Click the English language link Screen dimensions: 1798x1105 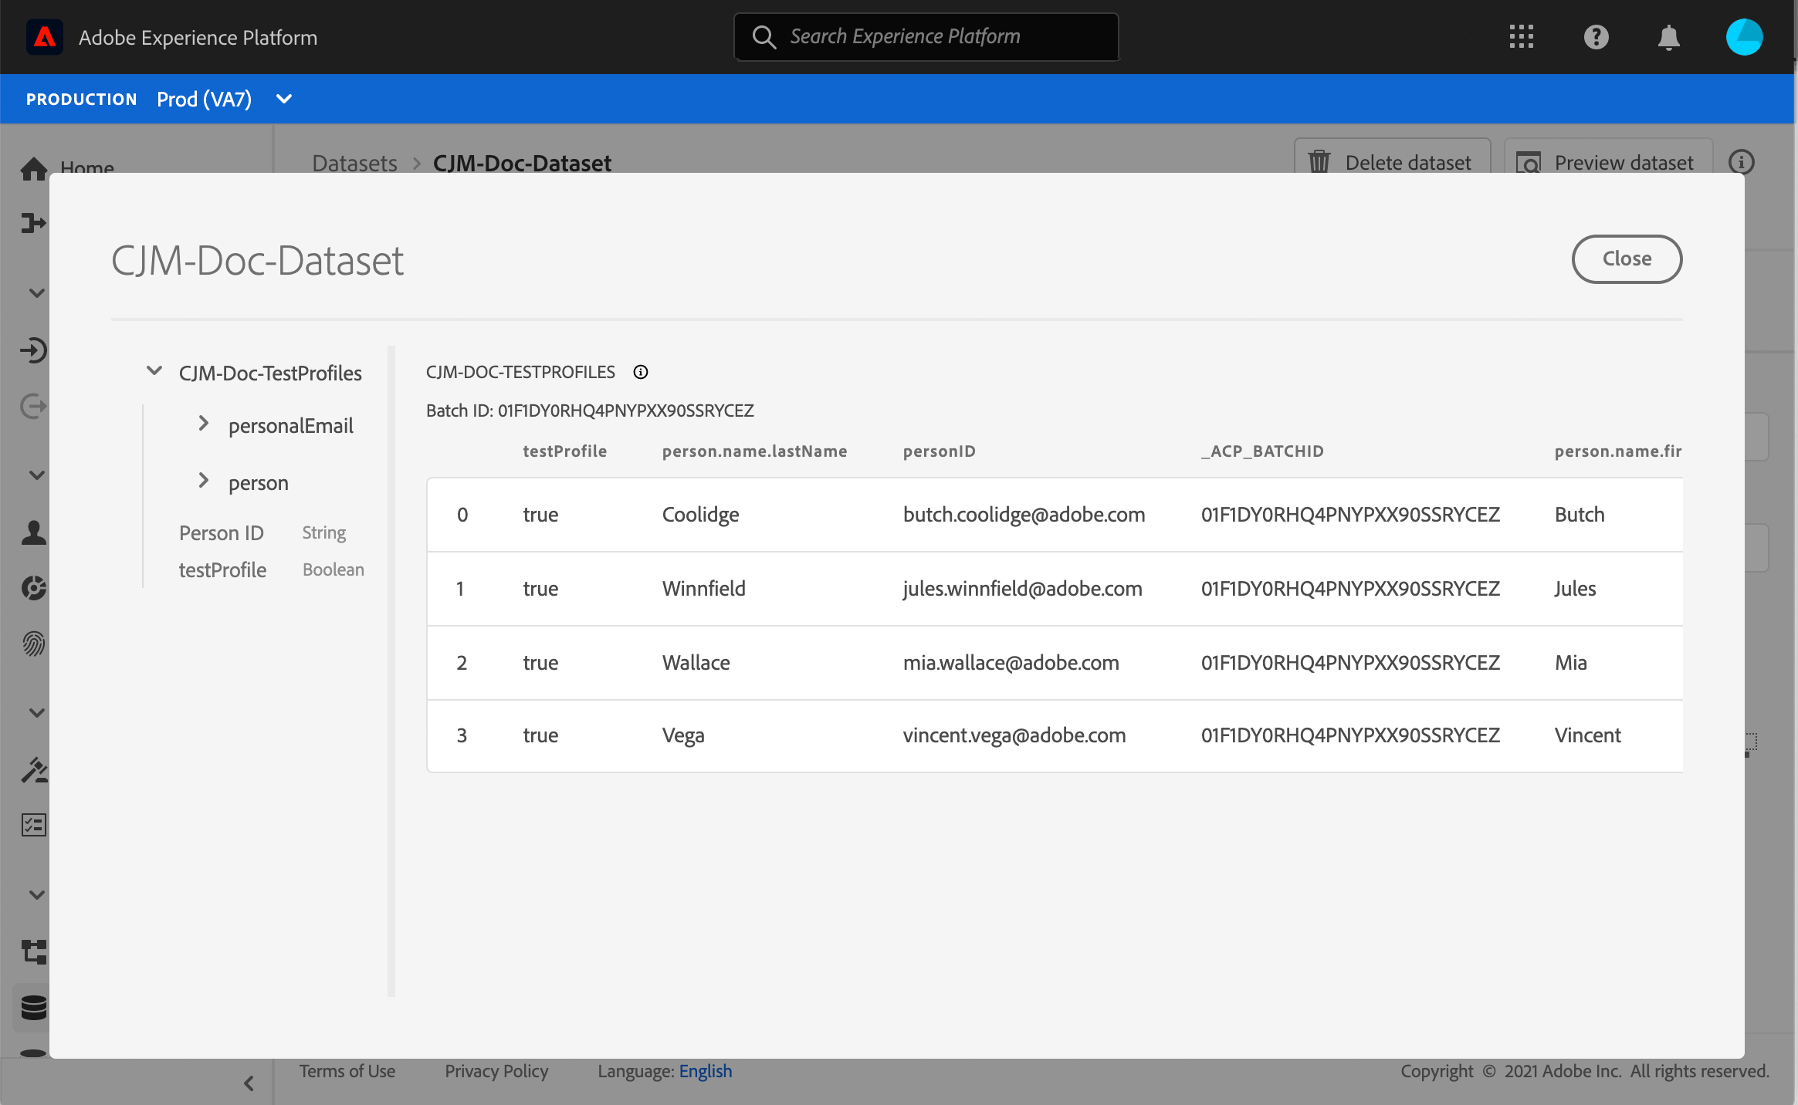point(705,1071)
